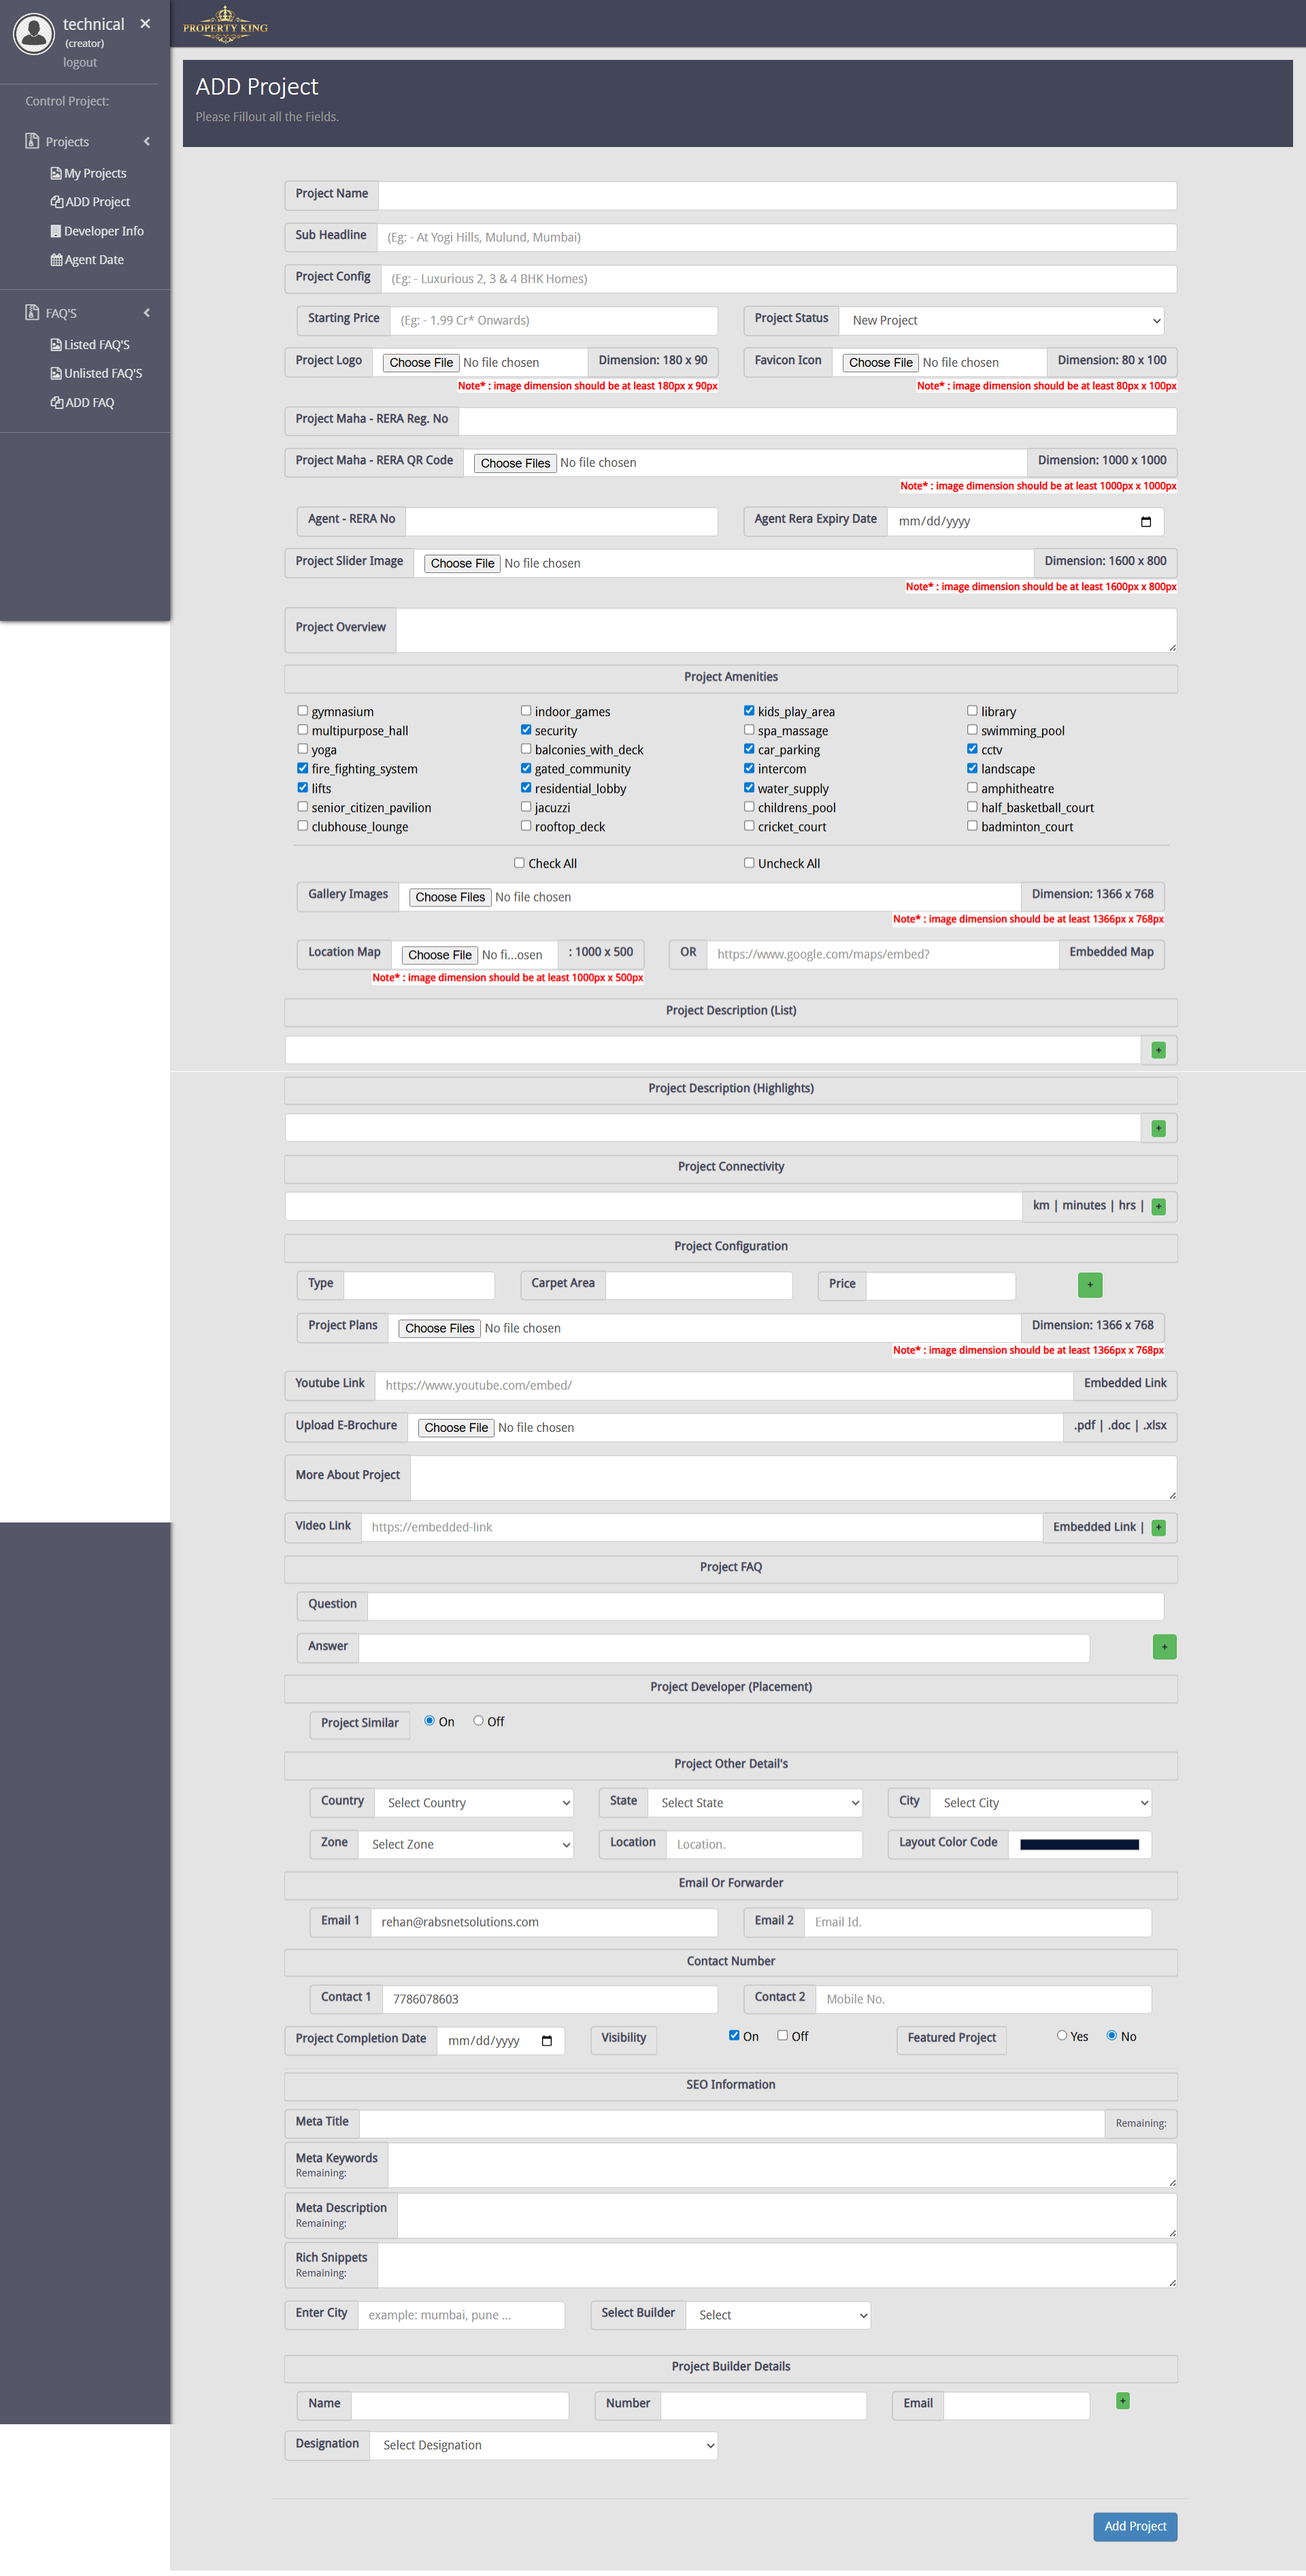
Task: Click plus icon next to Embedded Link
Action: [x=1158, y=1527]
